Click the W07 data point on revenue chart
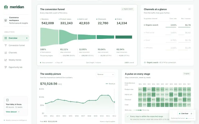Screen dimensions: 199x124 (x=83, y=103)
